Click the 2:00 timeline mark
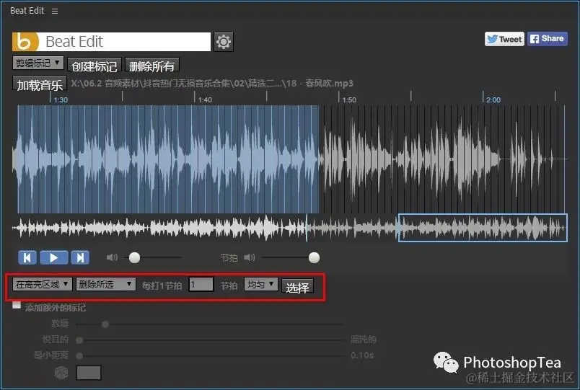Viewport: 580px width, 390px height. 493,99
